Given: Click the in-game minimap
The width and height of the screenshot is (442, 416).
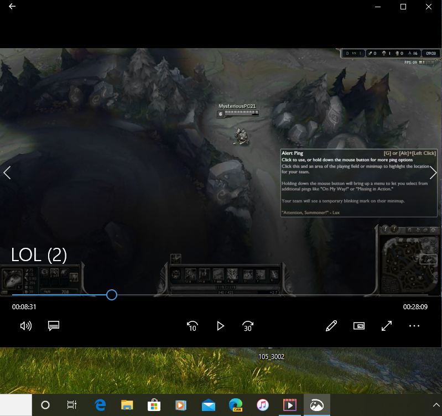Looking at the screenshot, I should click(x=410, y=264).
